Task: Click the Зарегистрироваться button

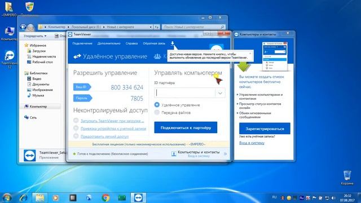Action: click(x=265, y=129)
